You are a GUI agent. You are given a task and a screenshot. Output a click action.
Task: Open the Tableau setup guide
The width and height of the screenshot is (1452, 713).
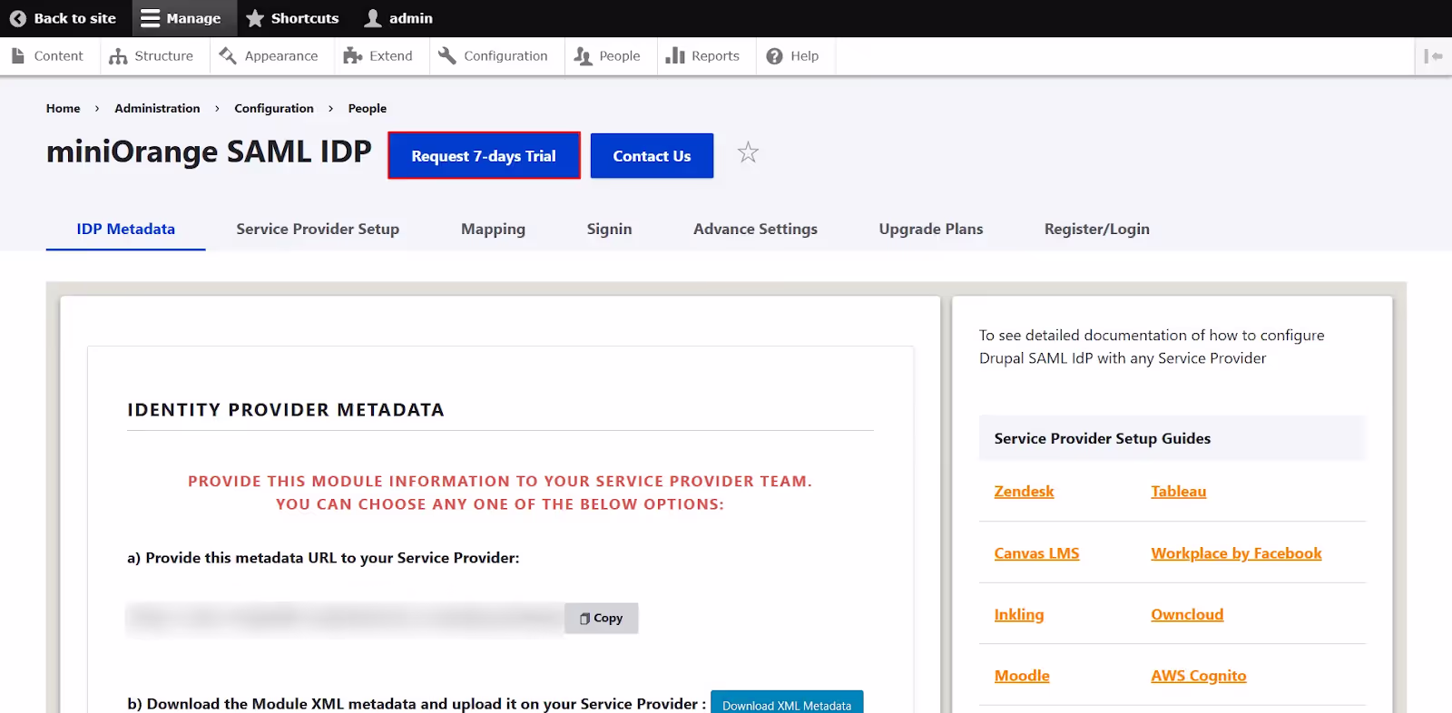1178,492
